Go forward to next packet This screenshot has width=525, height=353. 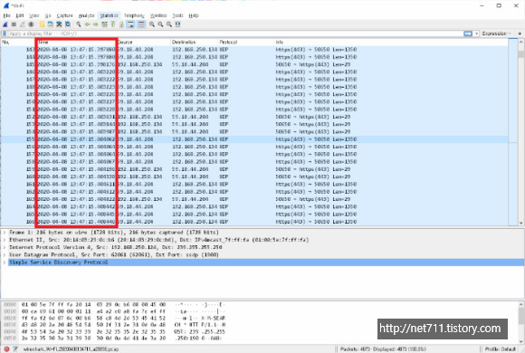point(96,24)
